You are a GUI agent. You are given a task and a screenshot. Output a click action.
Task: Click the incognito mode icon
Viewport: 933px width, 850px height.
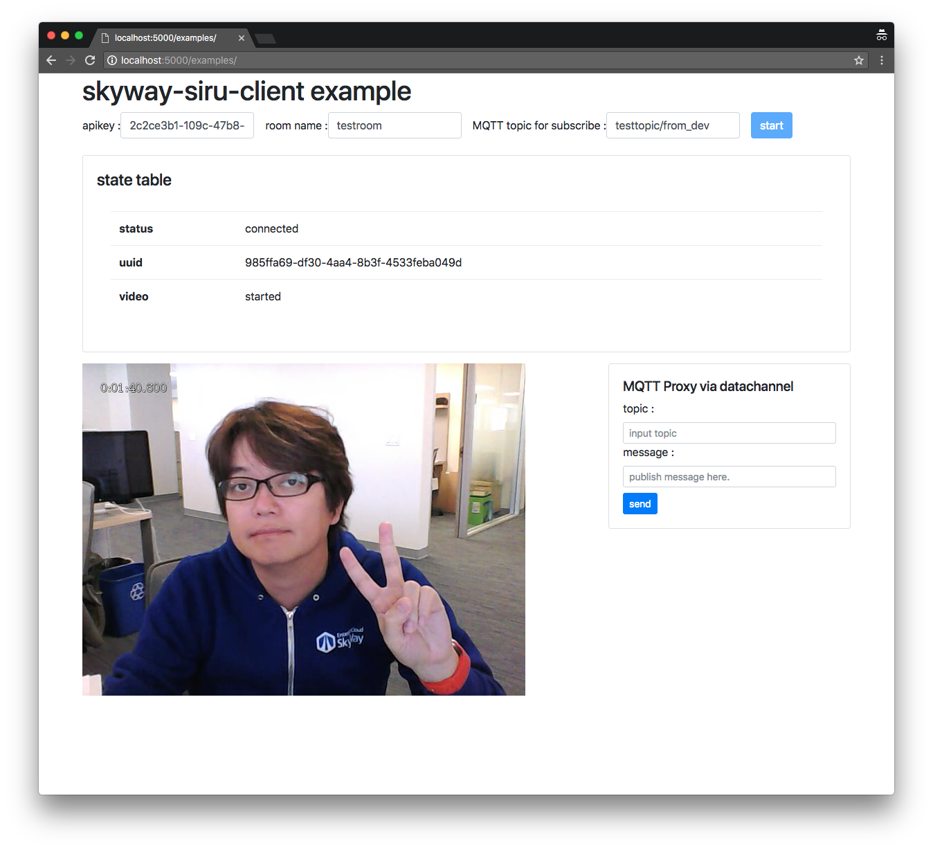click(882, 35)
